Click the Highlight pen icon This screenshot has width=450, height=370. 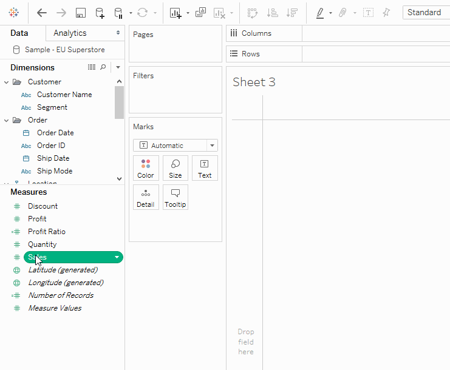point(320,13)
